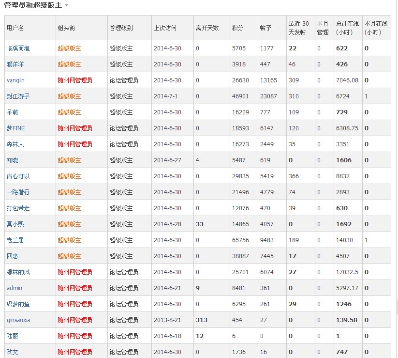Click 随州网管理员 group title in yanglin row

click(75, 80)
